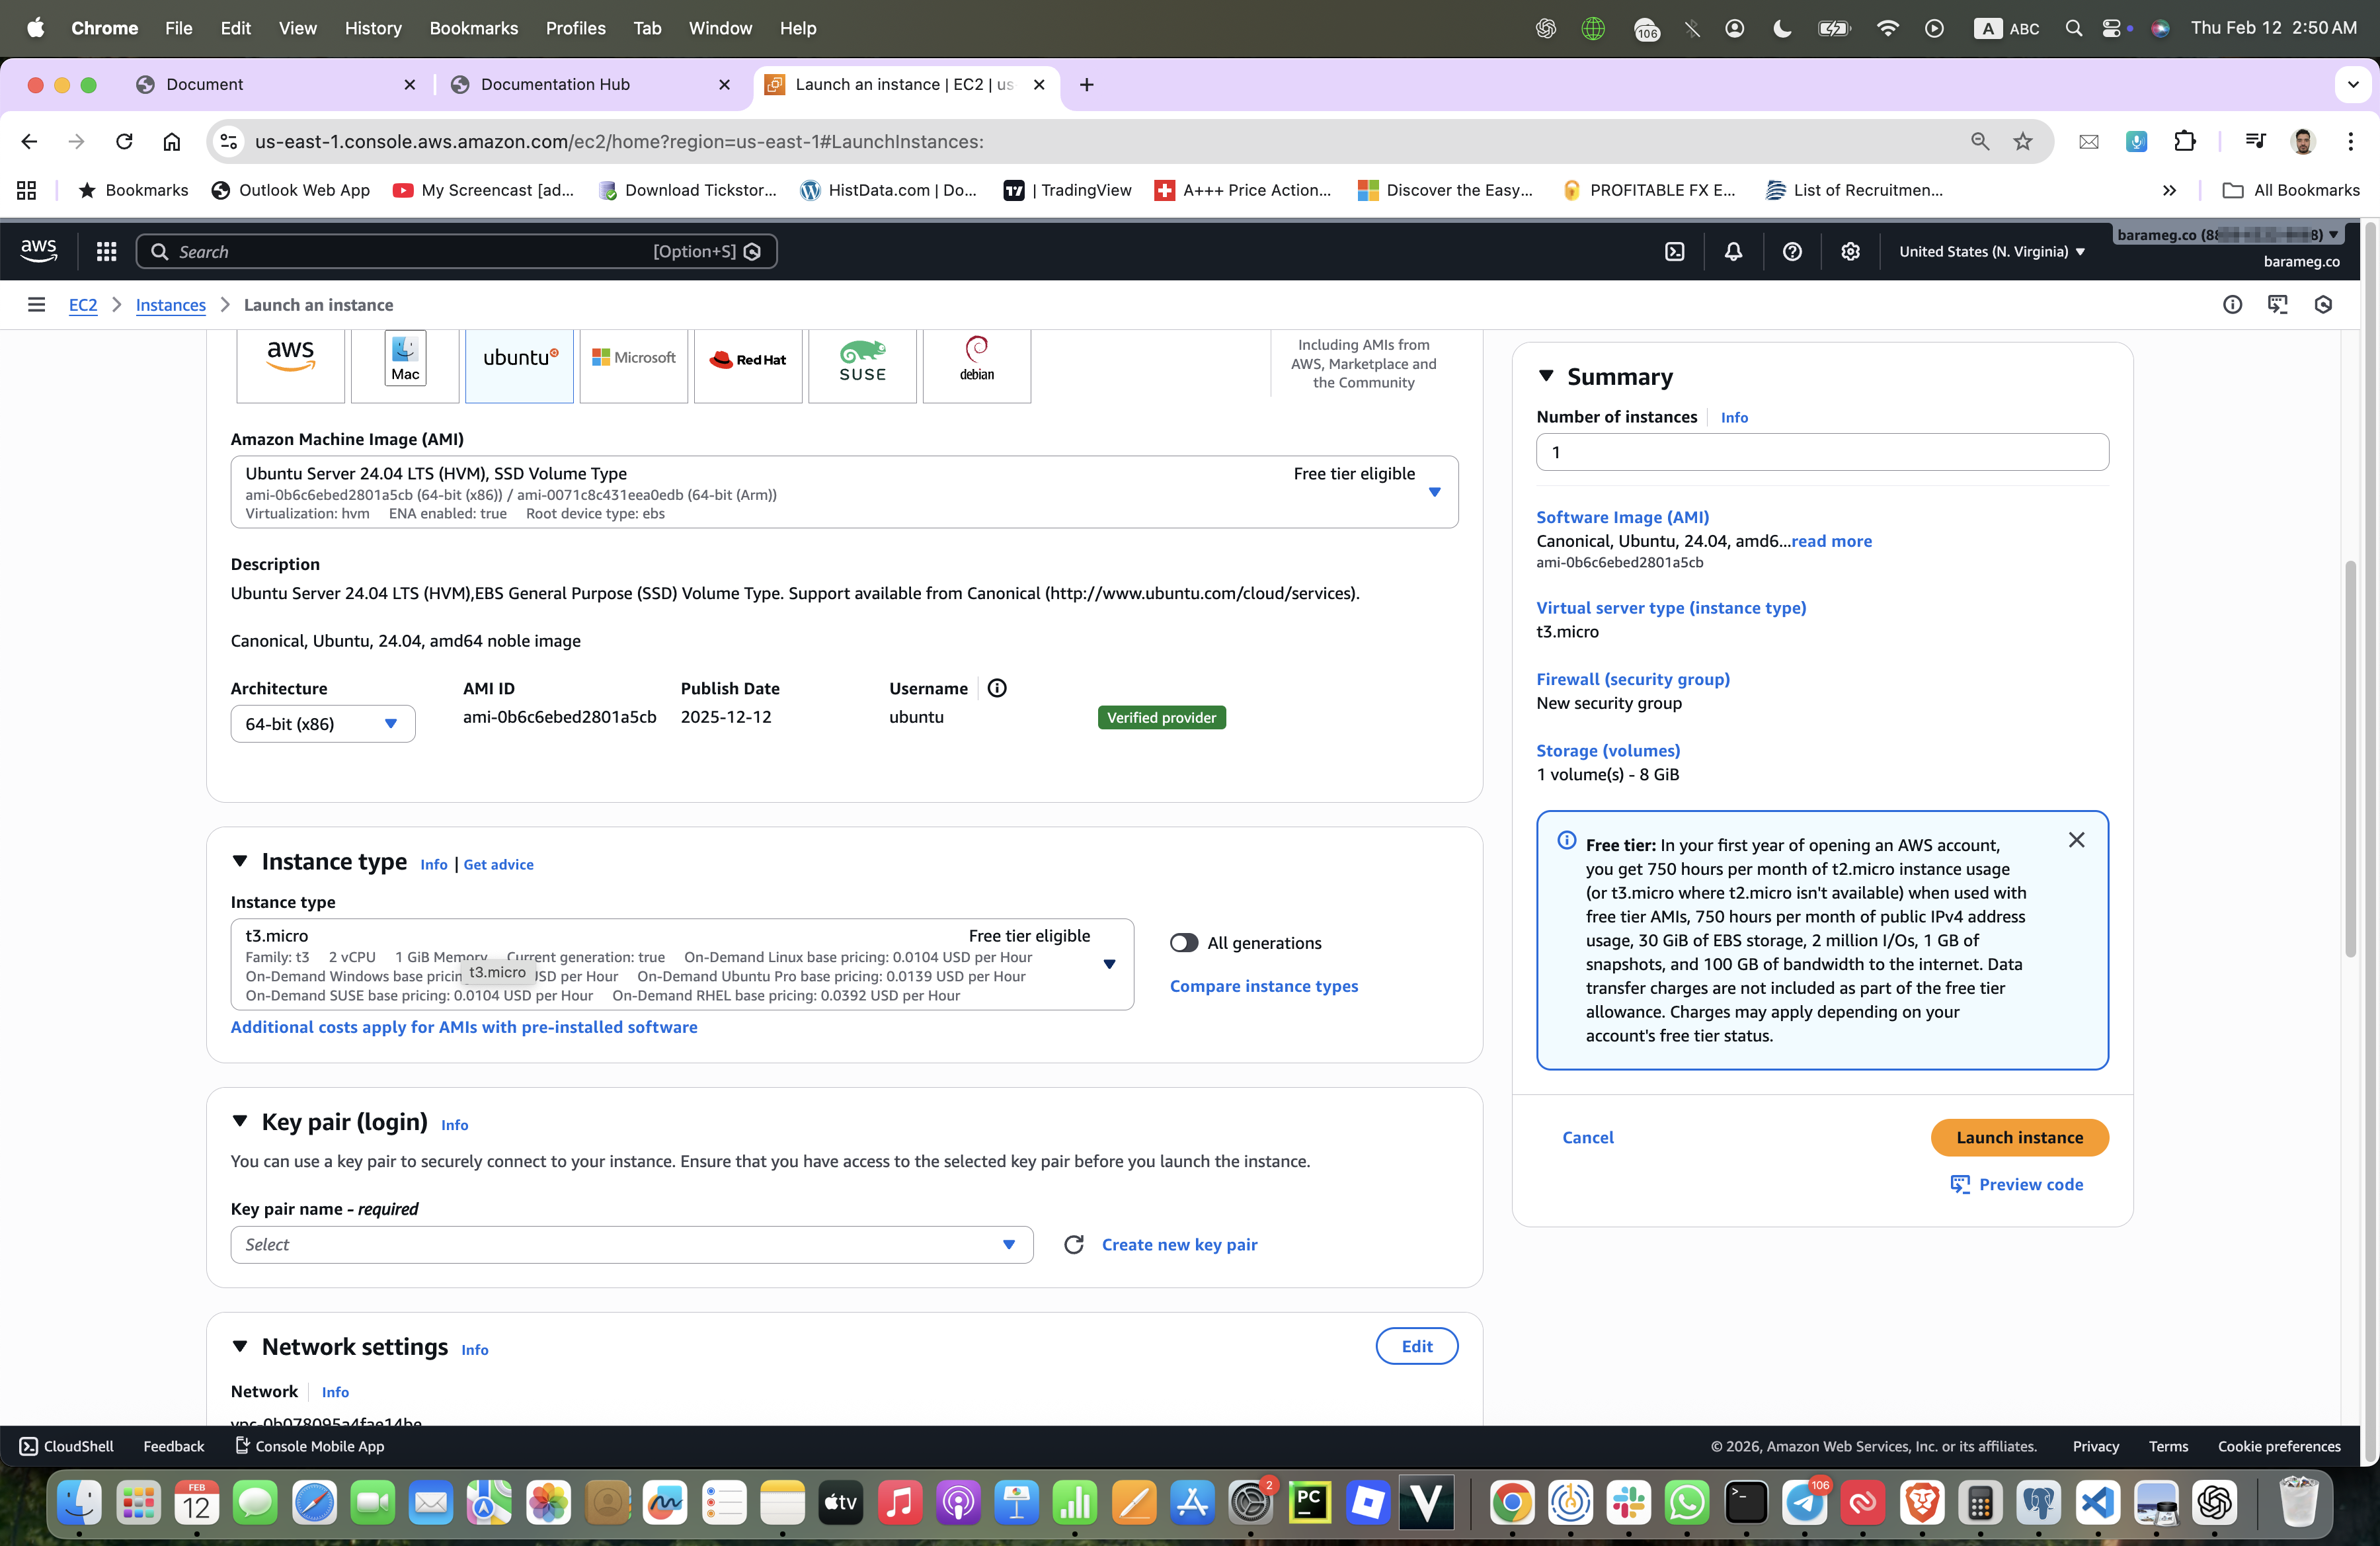Open the AWS notifications bell
The image size is (2380, 1546).
1733,252
